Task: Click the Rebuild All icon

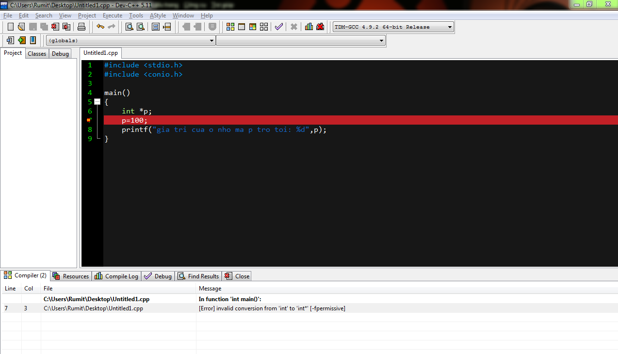Action: pyautogui.click(x=264, y=27)
